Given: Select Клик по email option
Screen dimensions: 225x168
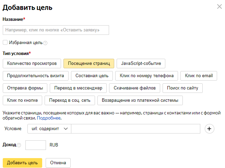Looking at the screenshot, I should coord(199,76).
